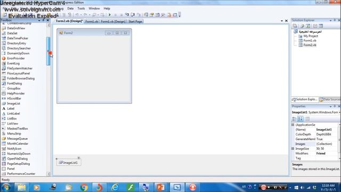Screen dimensions: 341x192
Task: Expand the ImageSize property
Action: [x=293, y=149]
